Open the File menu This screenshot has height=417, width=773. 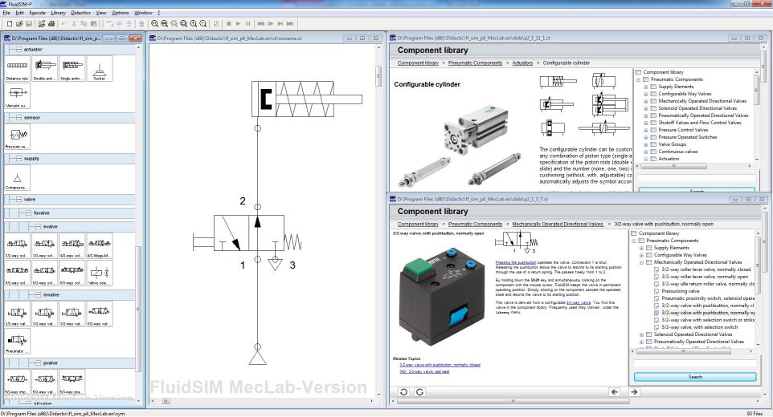(x=6, y=13)
